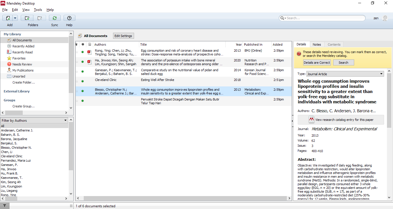
Task: Click Details are Correct button
Action: [317, 63]
